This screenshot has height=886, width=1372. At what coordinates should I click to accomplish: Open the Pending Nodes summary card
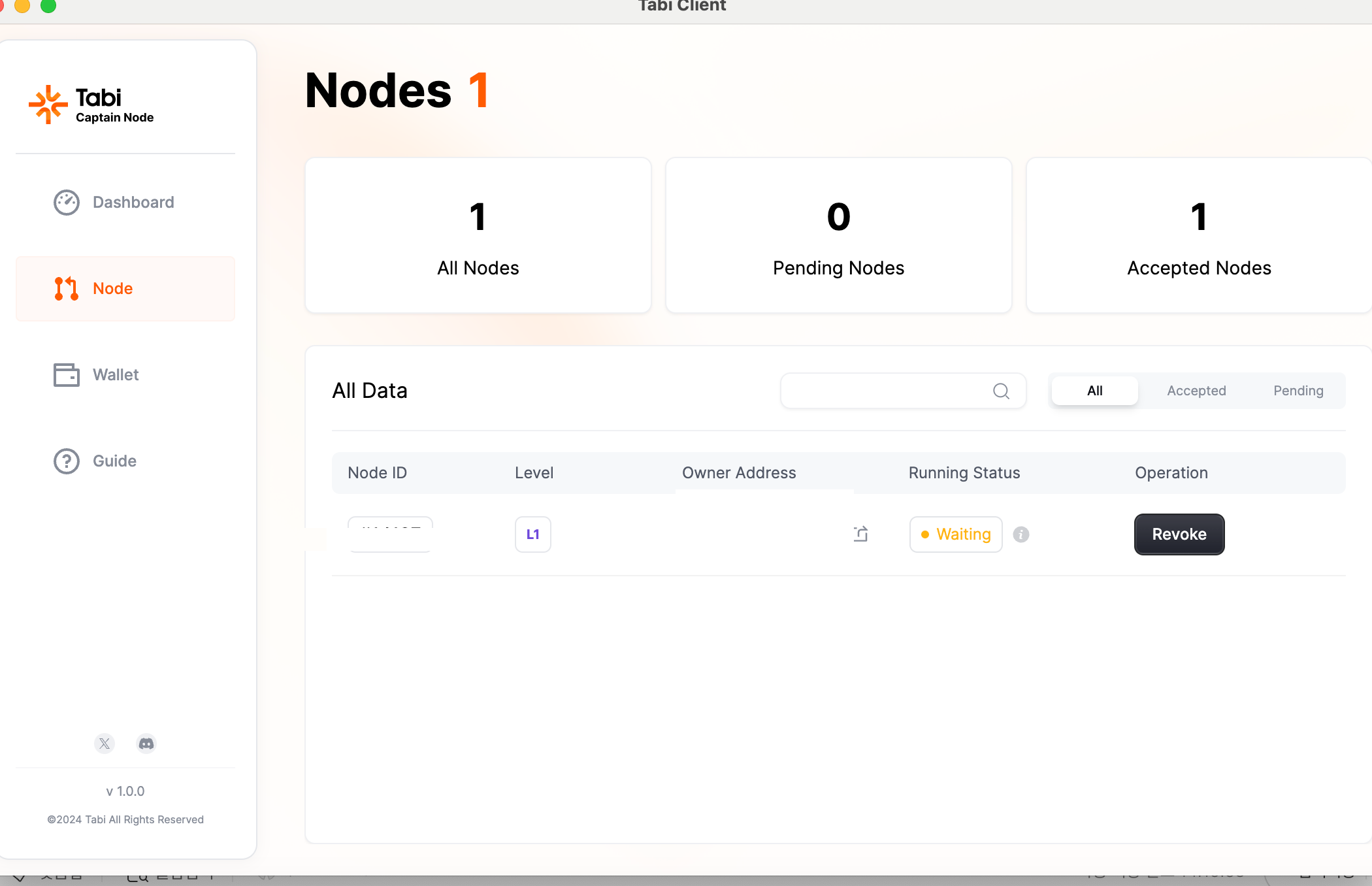coord(838,235)
